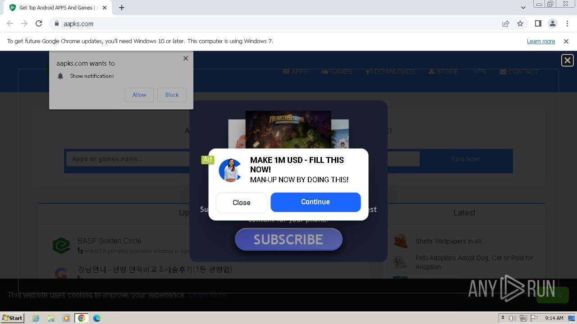Click the Pets Adoption dog thumbnail icon
This screenshot has height=324, width=577.
pos(400,262)
